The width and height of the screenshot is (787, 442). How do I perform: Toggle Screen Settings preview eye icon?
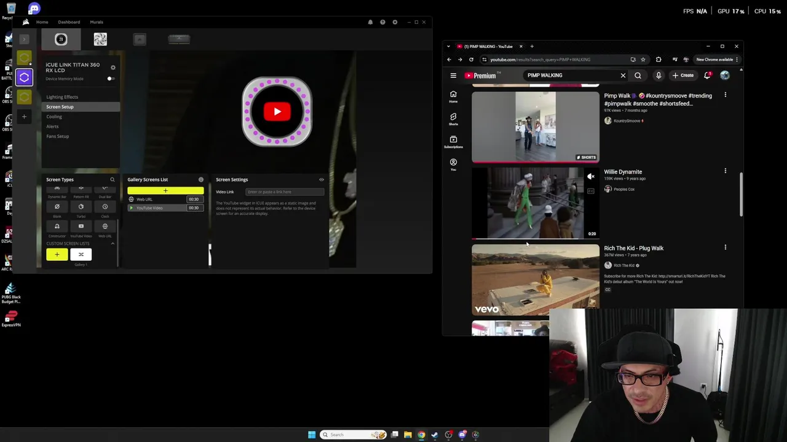click(x=322, y=180)
